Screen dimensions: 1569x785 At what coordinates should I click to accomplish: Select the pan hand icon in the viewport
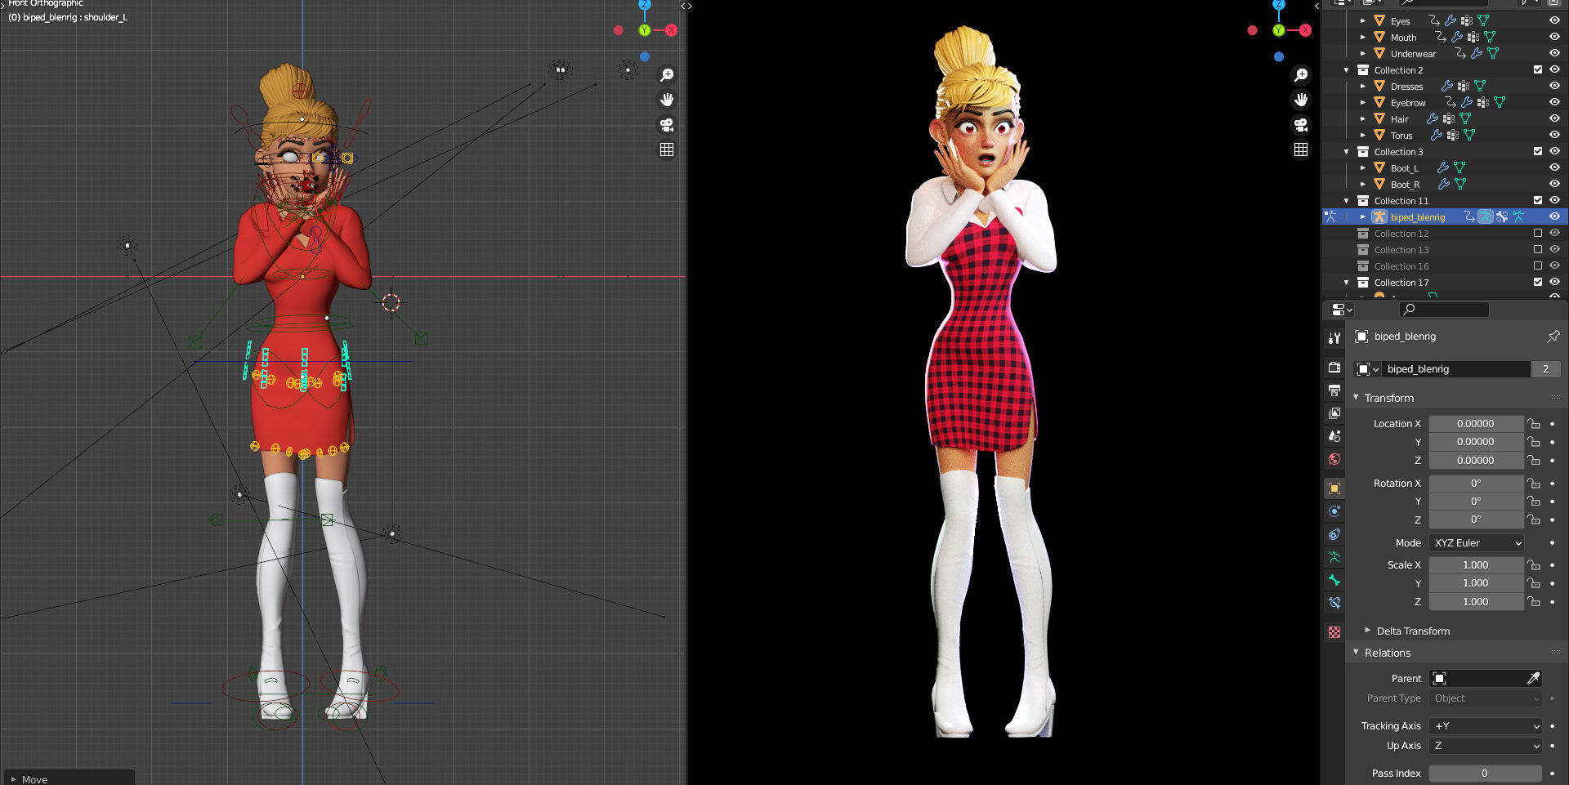pos(668,100)
